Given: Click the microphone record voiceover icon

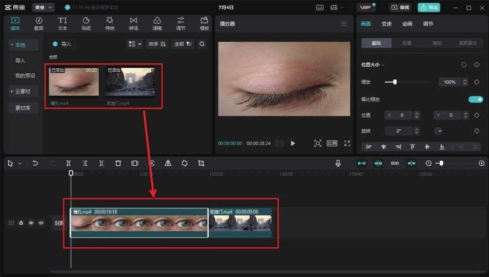Looking at the screenshot, I should point(338,163).
